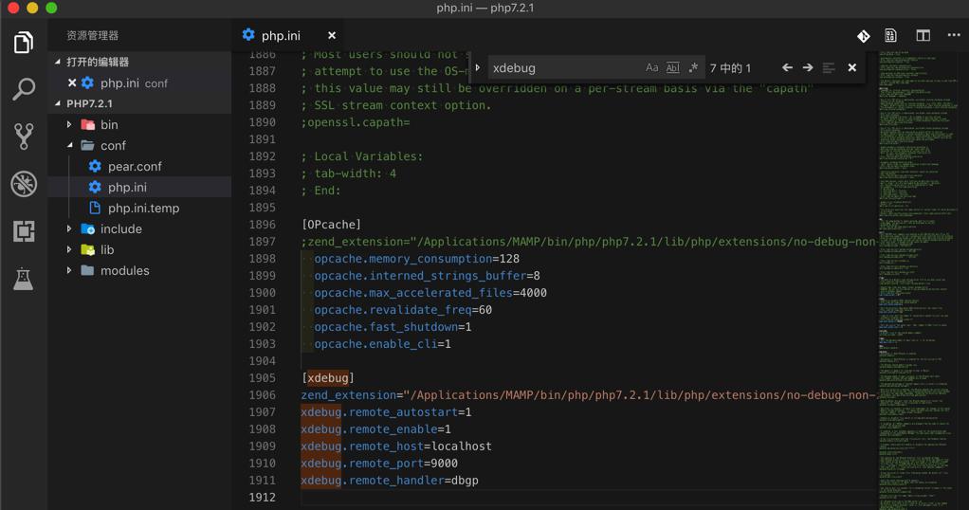Click the '7 中的 1' match count
The image size is (969, 510).
730,68
